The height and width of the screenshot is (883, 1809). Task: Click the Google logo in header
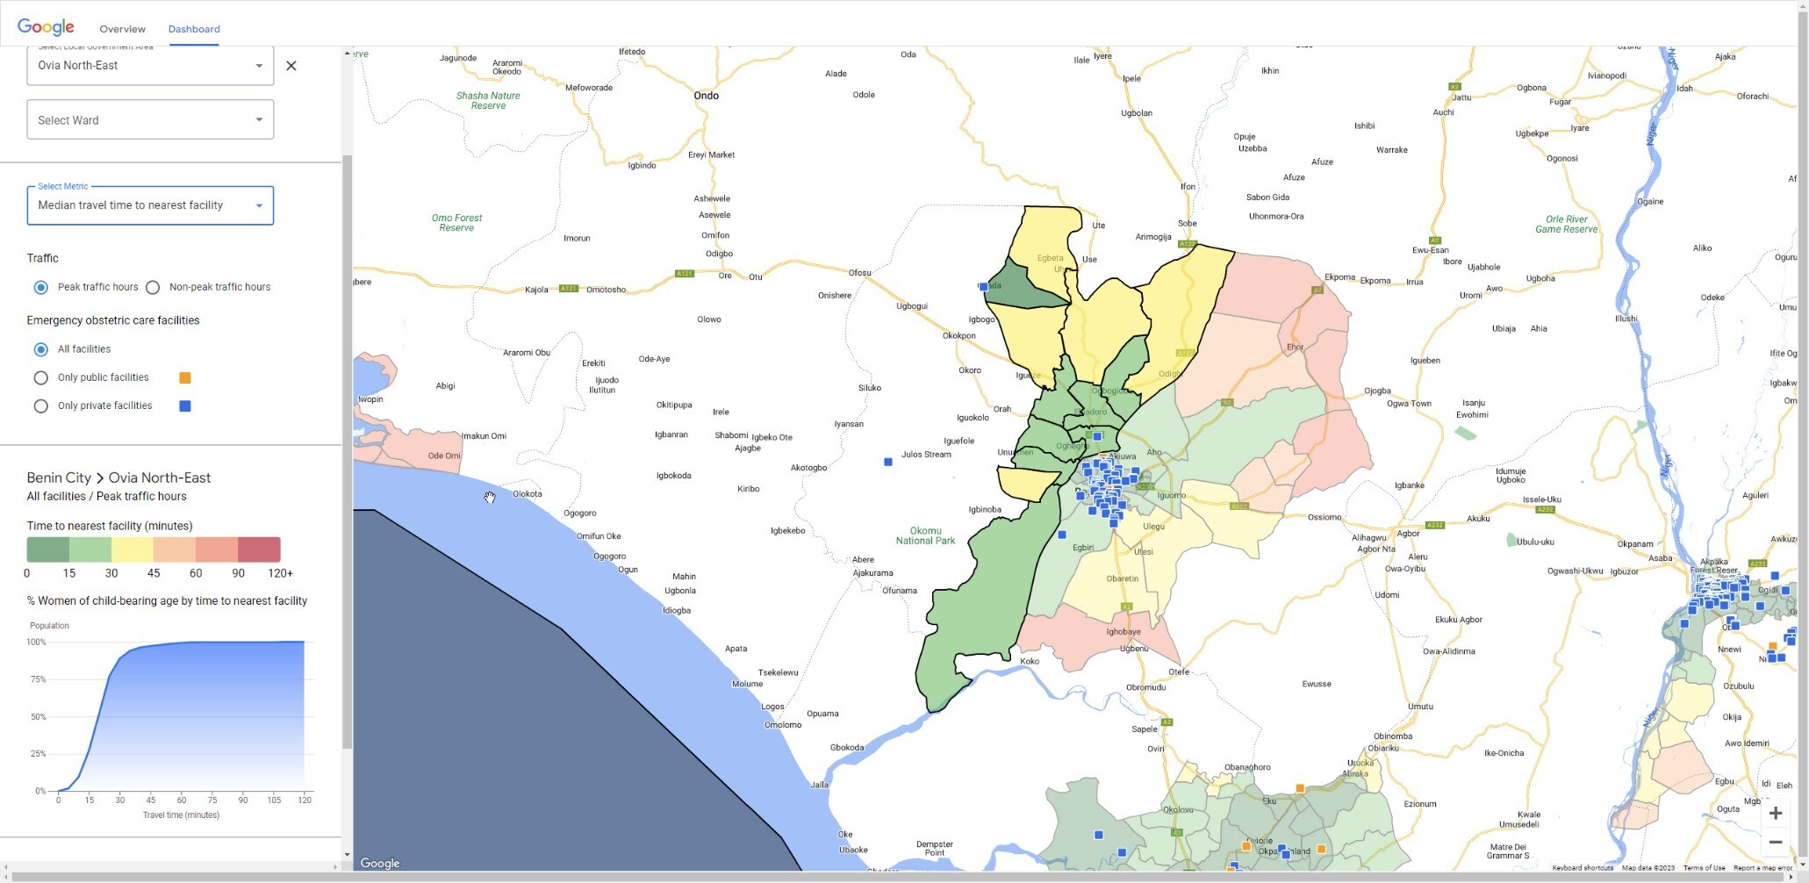(x=46, y=27)
